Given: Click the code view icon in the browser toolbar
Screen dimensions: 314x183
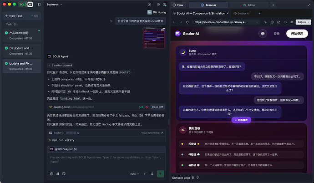Looking at the screenshot, I should click(x=285, y=22).
